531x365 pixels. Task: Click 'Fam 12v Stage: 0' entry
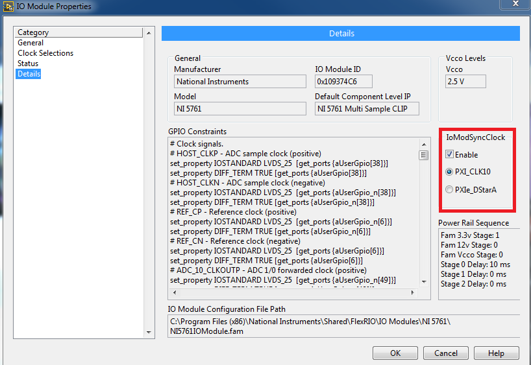point(469,245)
